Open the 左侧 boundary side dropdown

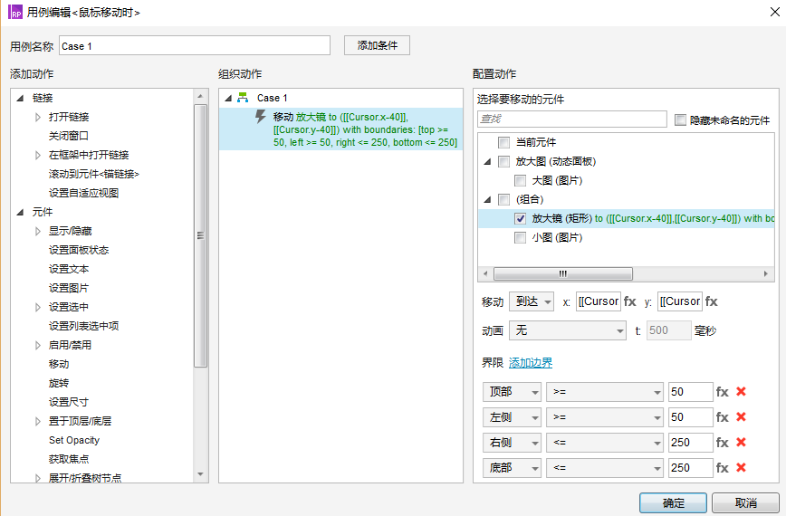coord(512,416)
